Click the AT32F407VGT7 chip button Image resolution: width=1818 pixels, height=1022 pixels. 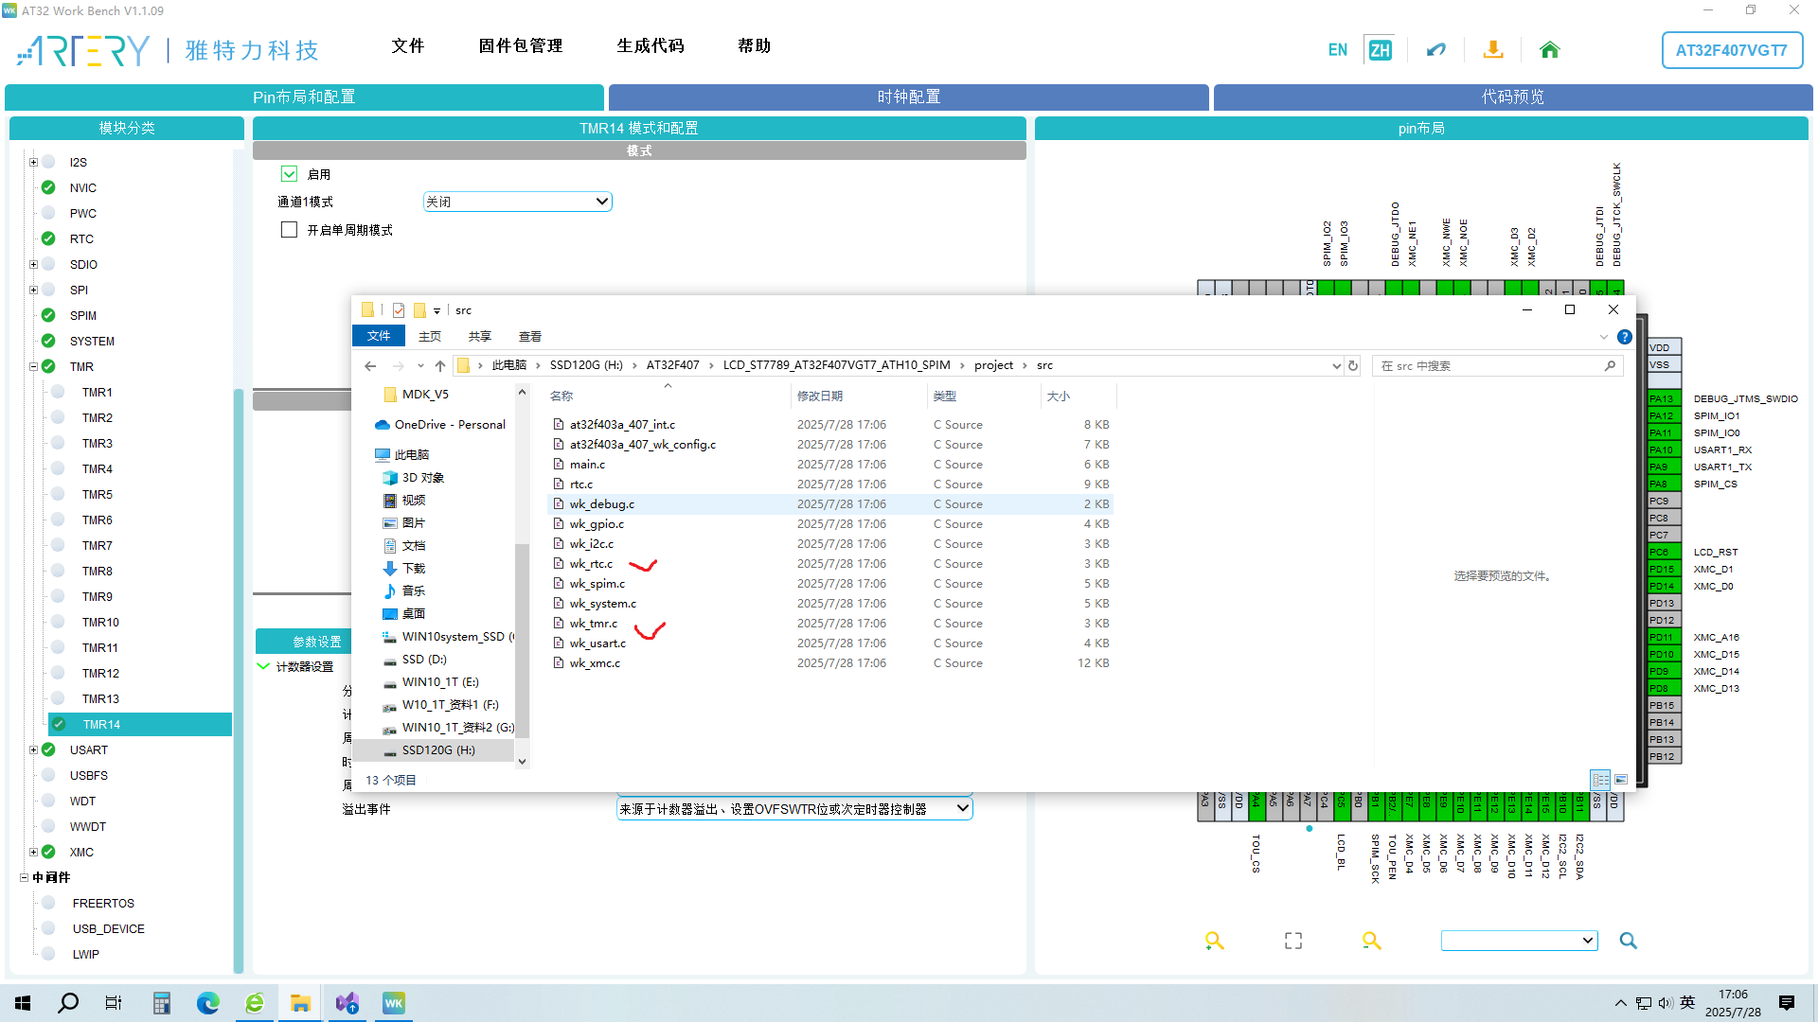tap(1732, 50)
